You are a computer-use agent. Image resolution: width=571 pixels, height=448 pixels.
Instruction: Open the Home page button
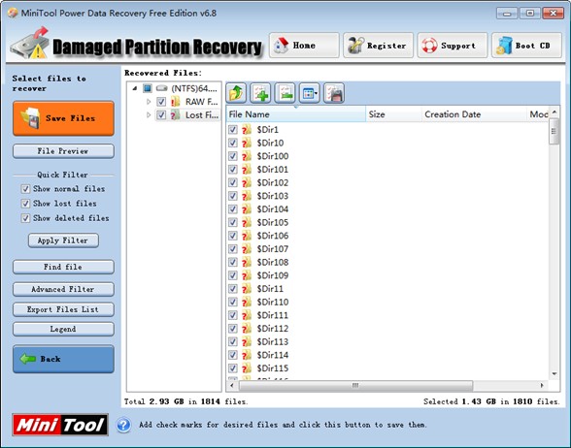(x=304, y=46)
